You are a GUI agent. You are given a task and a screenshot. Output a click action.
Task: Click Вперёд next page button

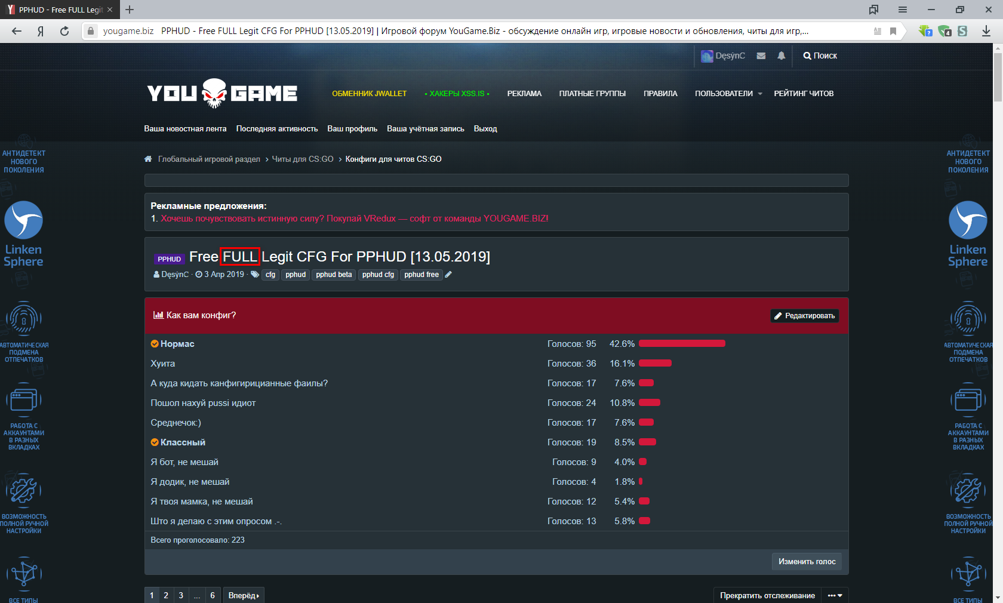click(x=244, y=595)
